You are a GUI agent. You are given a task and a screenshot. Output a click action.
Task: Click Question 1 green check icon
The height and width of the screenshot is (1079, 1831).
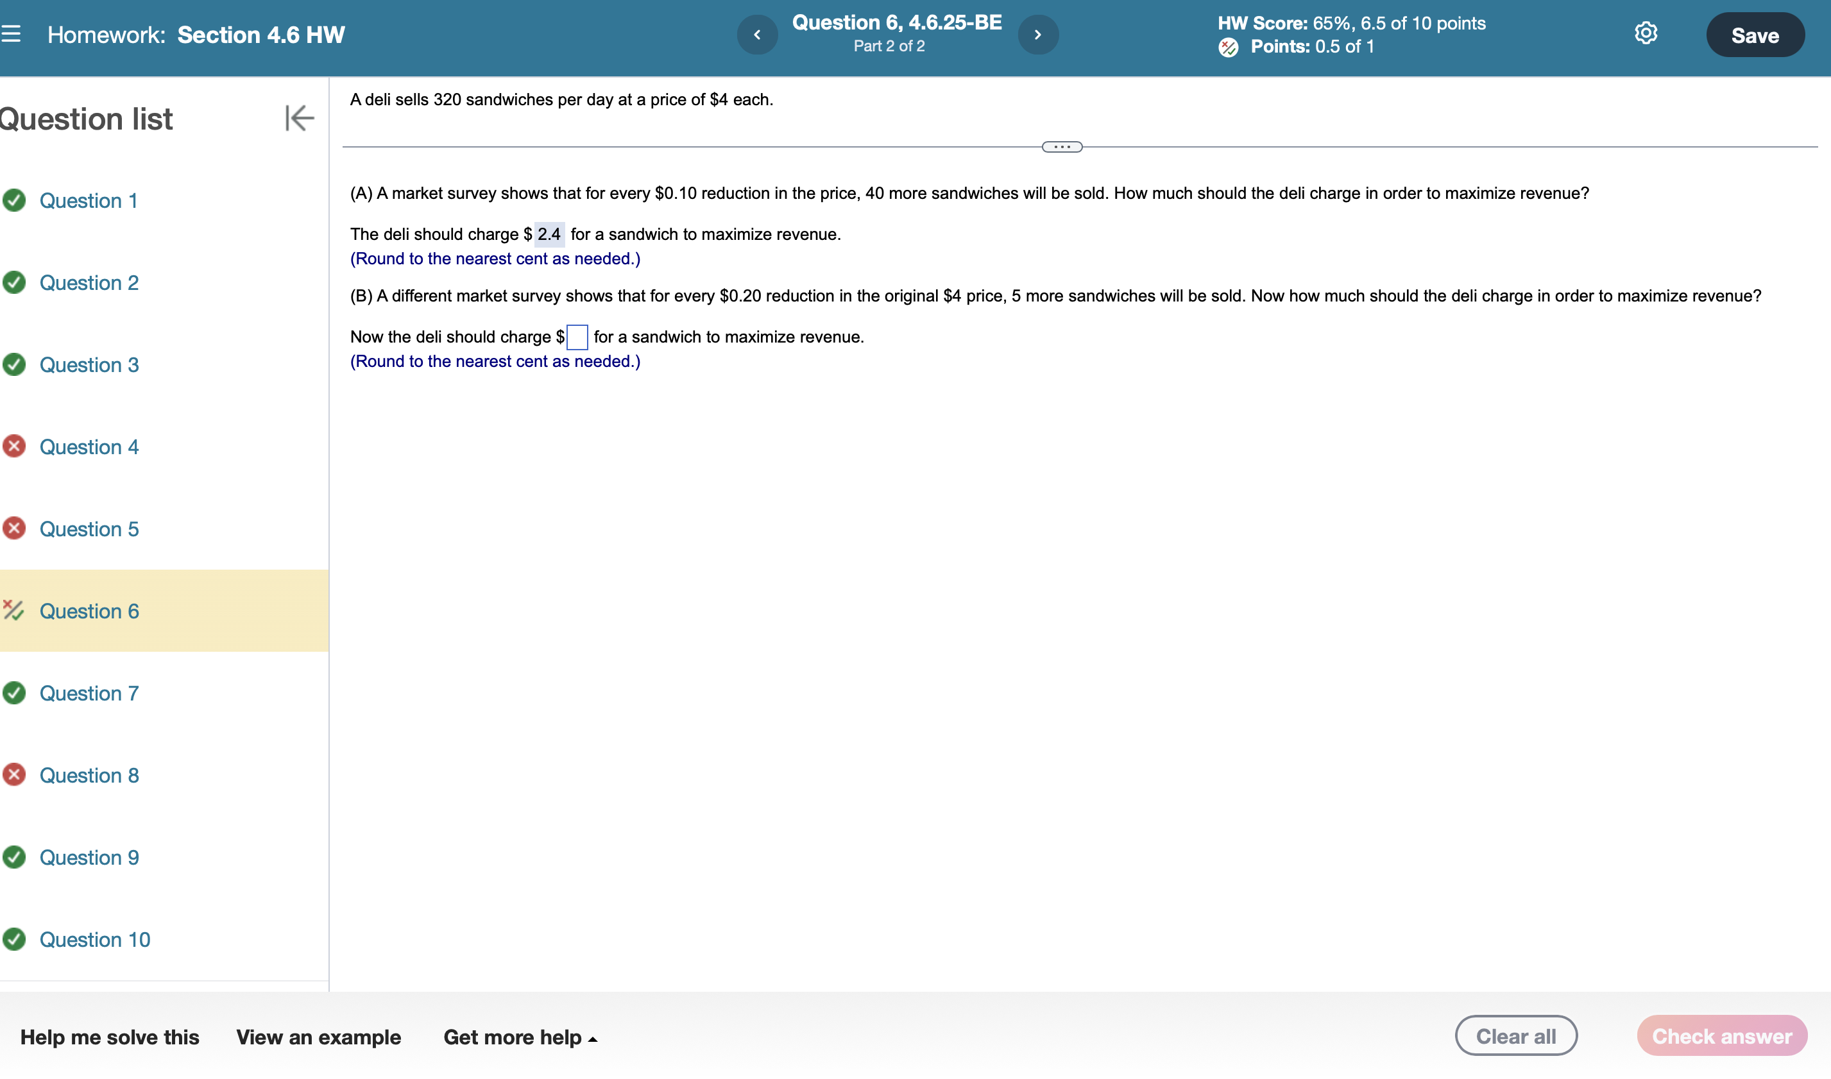(14, 201)
